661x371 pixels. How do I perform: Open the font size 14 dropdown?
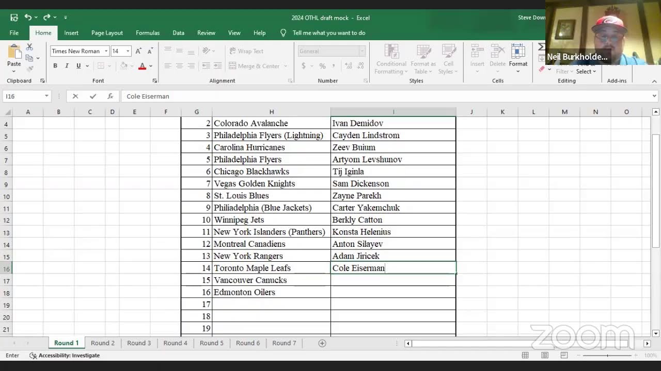point(128,51)
